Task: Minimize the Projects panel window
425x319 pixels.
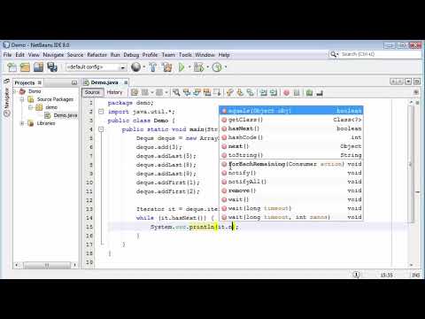Action: tap(74, 82)
